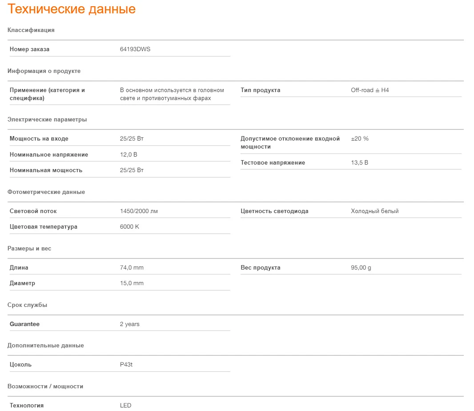Click the 'Электрические параметры' section title
This screenshot has width=474, height=411.
(47, 120)
